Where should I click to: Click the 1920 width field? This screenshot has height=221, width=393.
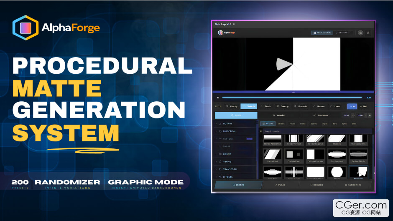[x=346, y=115]
